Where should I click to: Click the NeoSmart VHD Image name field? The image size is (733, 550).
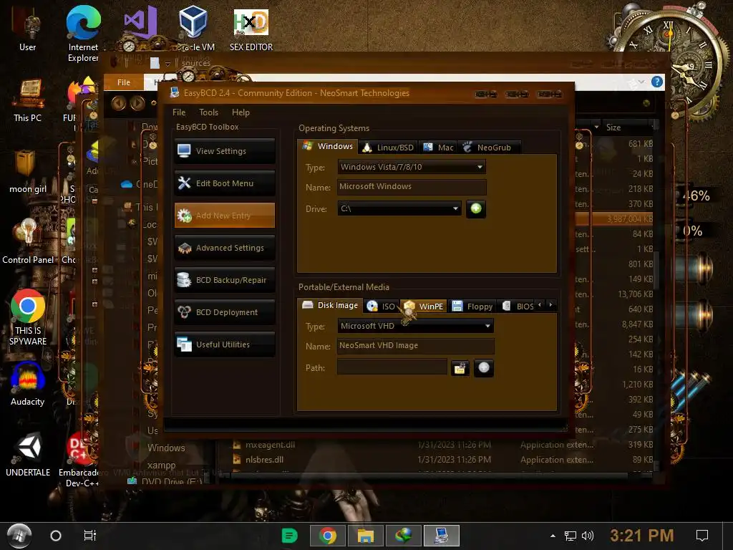pyautogui.click(x=416, y=346)
